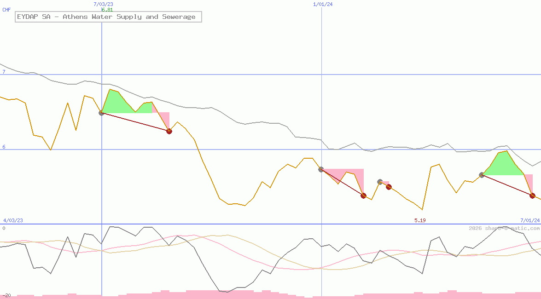541x299 pixels.
Task: Open the share-o-matic.com watermark link
Action: click(504, 228)
